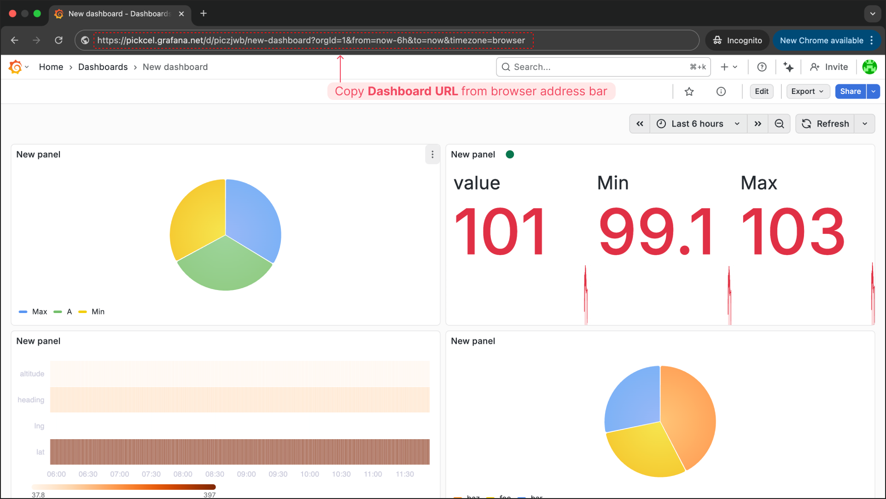Image resolution: width=886 pixels, height=499 pixels.
Task: Shift time range forward with double-right arrows
Action: click(x=758, y=124)
